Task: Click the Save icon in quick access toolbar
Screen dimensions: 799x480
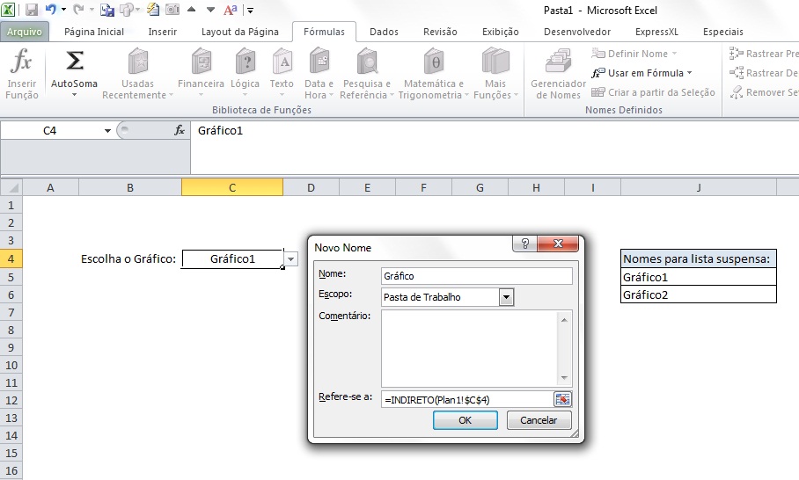Action: (32, 10)
